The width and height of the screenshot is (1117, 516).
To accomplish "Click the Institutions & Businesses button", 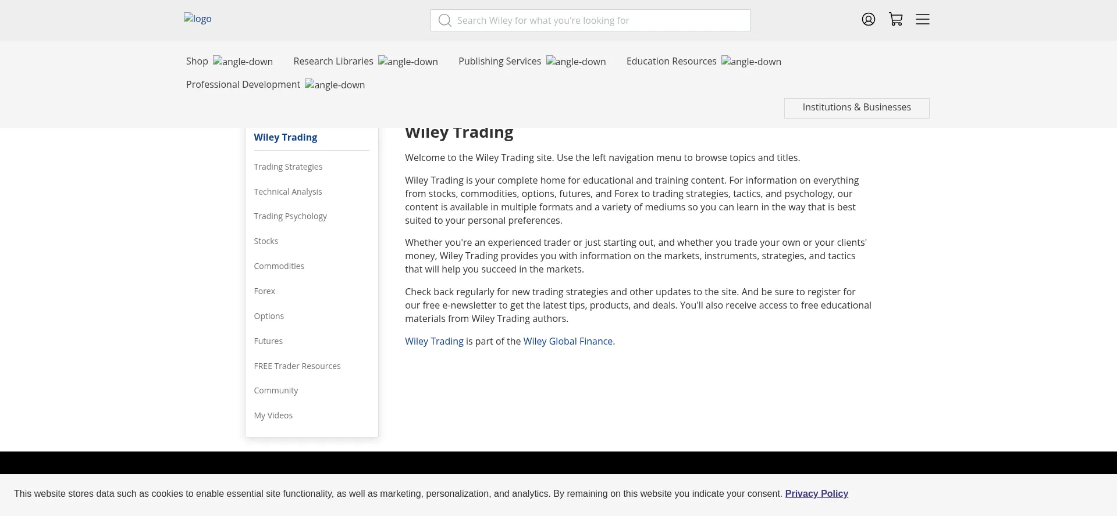I will [x=857, y=108].
